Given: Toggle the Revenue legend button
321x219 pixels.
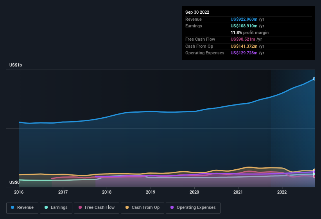Looking at the screenshot, I should (22, 208).
